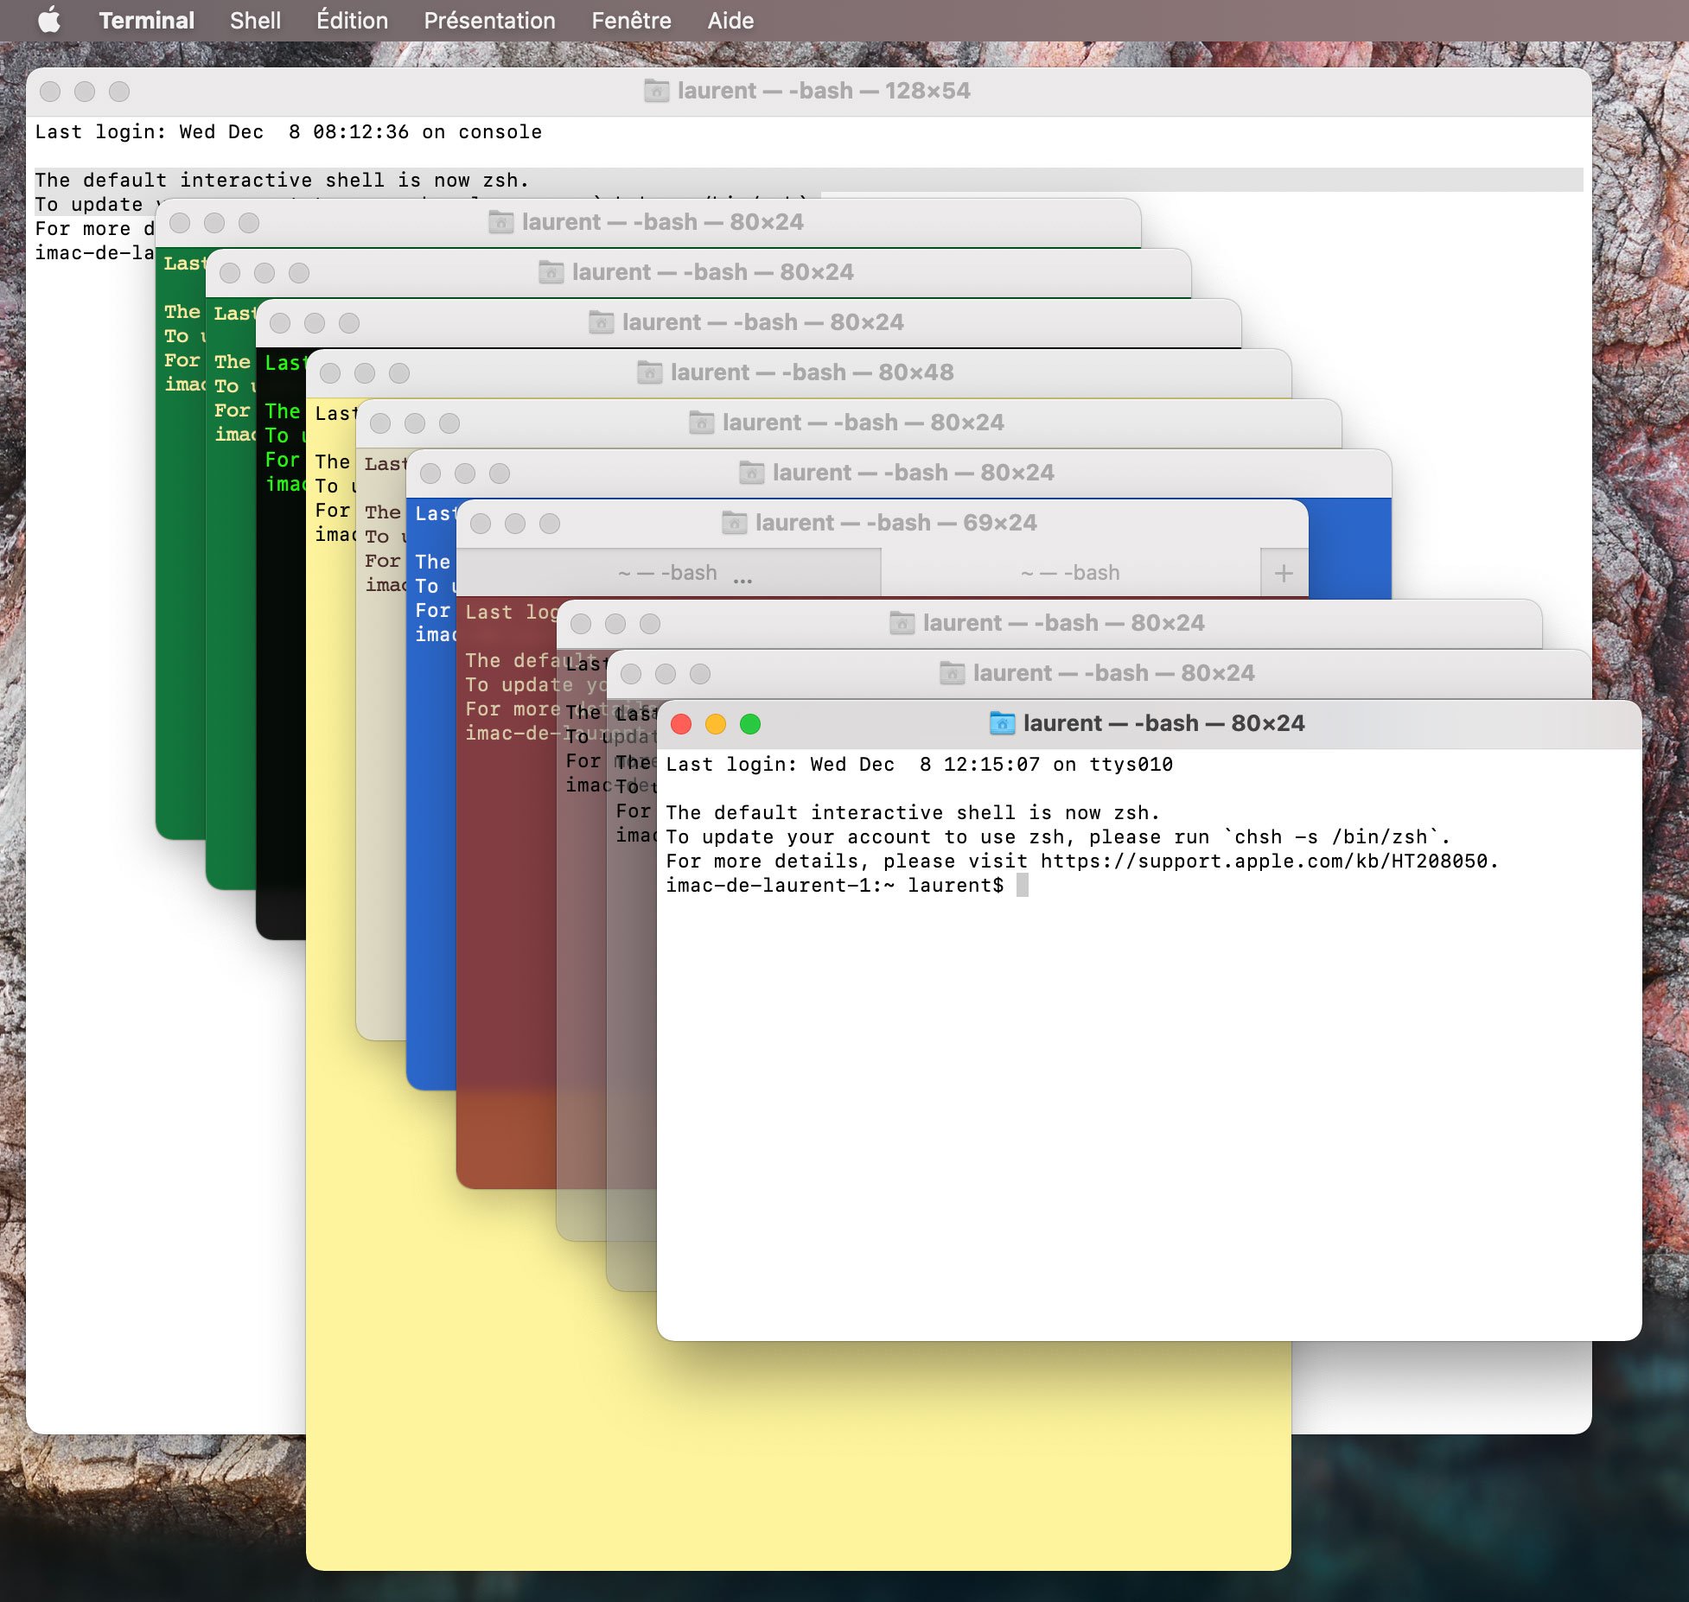1689x1602 pixels.
Task: Click the blue home folder icon of the active window
Action: coord(1001,723)
